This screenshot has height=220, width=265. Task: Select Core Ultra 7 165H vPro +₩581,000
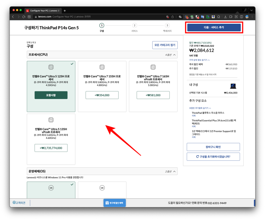(x=153, y=95)
